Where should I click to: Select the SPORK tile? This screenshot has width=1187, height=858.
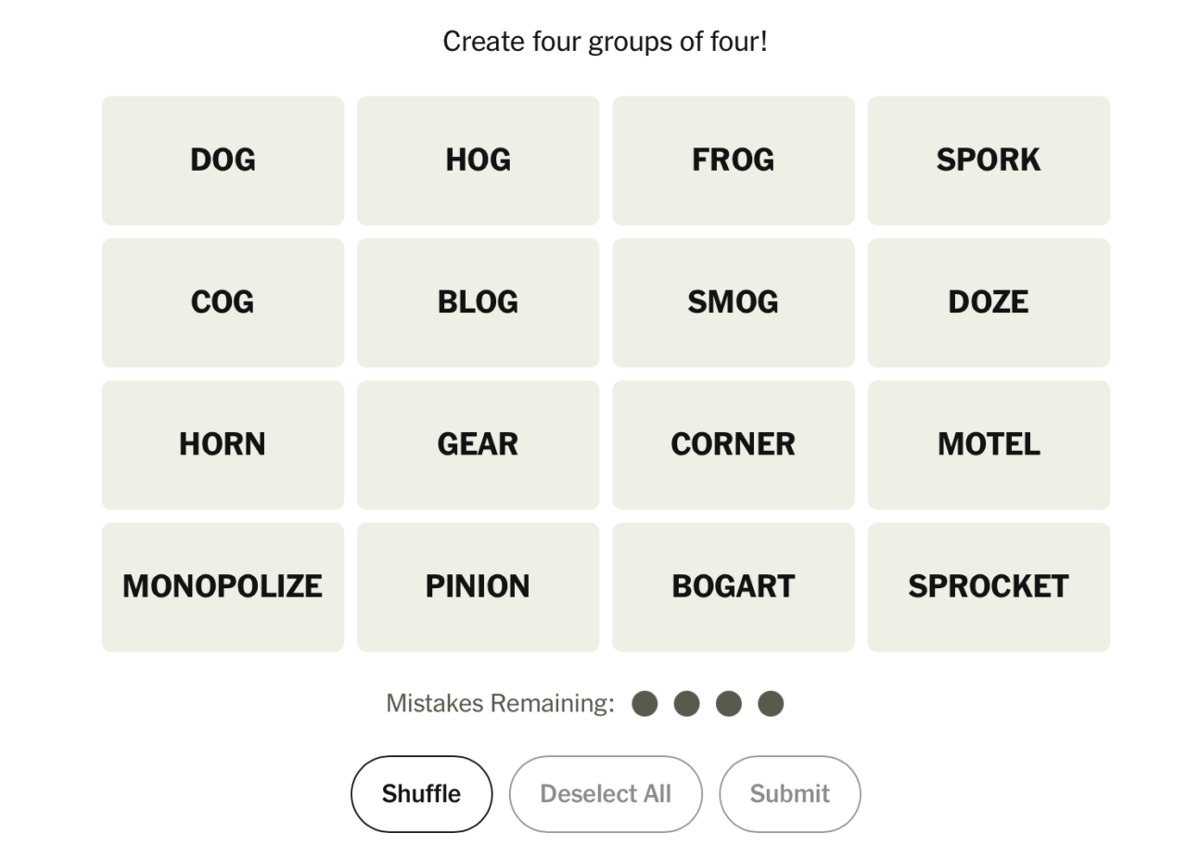click(988, 160)
